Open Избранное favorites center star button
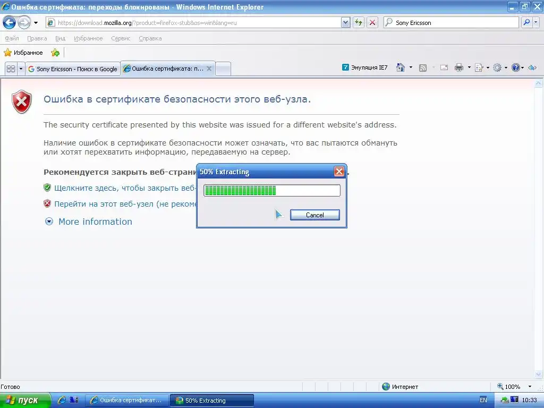Screen dimensions: 544x408 pos(23,53)
